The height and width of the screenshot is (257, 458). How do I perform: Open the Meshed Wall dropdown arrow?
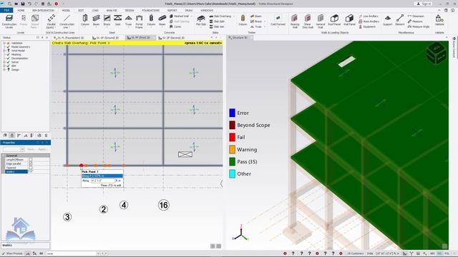click(192, 16)
